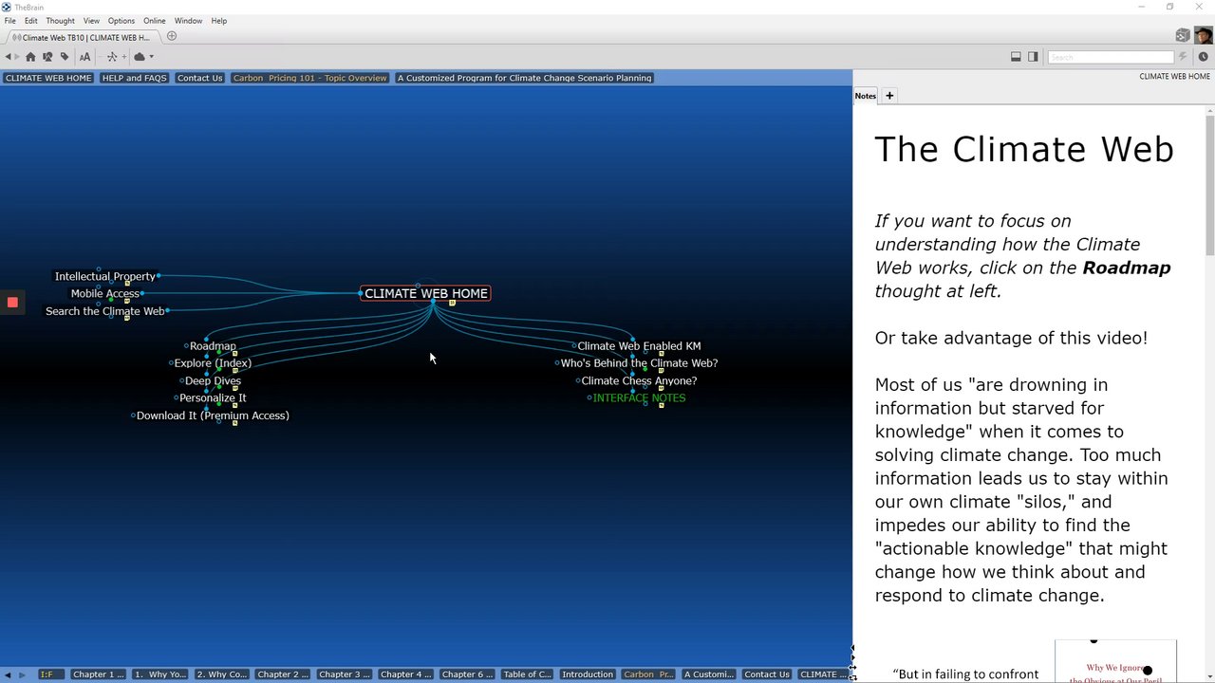
Task: Open the View menu
Action: pos(91,21)
